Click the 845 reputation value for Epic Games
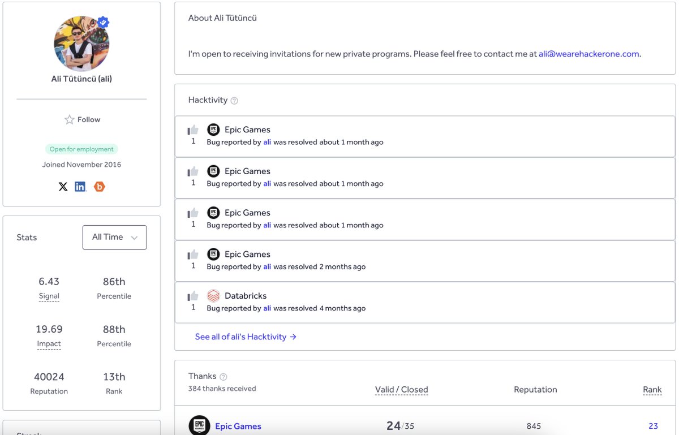 coord(534,426)
